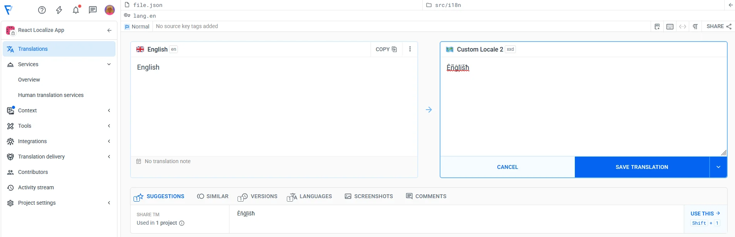Screen dimensions: 735x237
Task: Open the keyboard shortcuts icon
Action: tap(670, 27)
